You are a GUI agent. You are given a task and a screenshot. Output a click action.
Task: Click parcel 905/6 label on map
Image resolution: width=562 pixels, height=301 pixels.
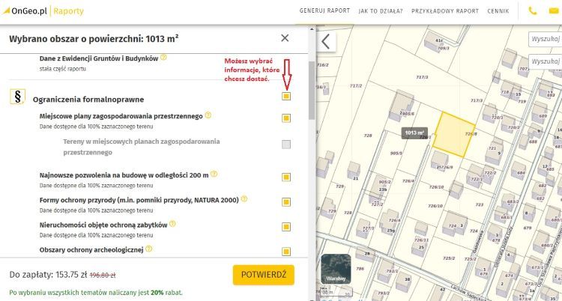408,114
